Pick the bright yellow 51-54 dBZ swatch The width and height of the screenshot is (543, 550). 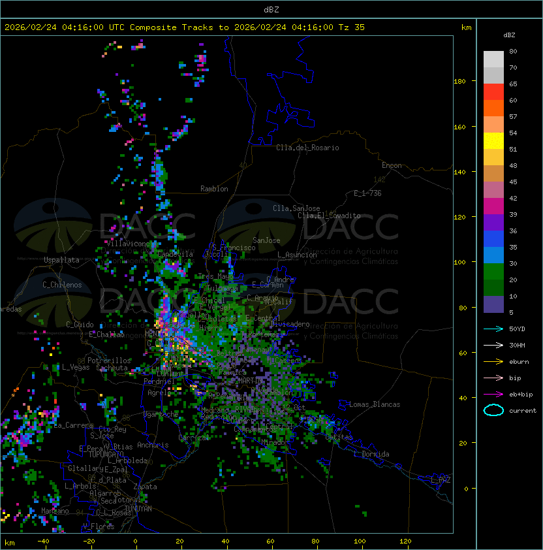[493, 141]
